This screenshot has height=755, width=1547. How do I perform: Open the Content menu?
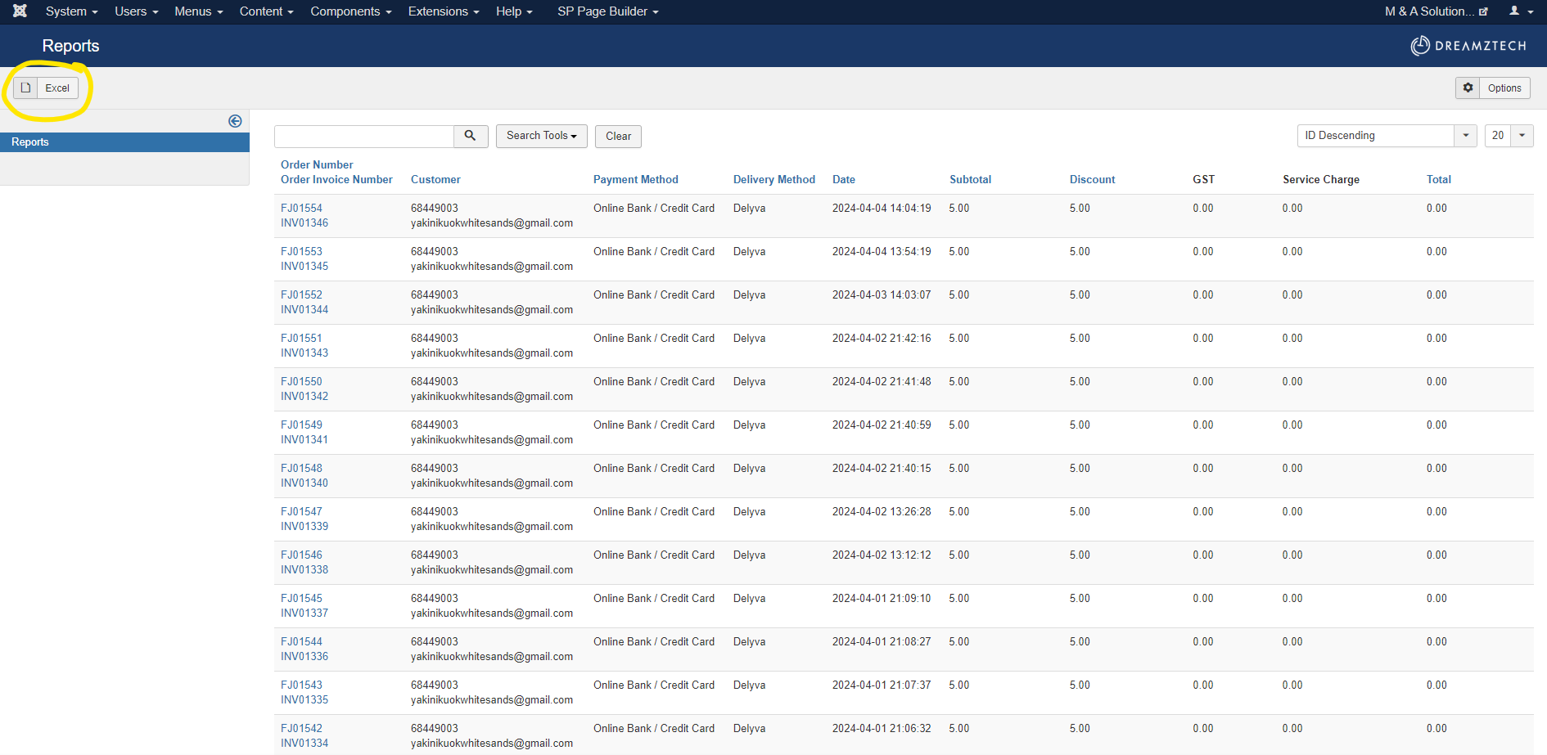coord(266,11)
